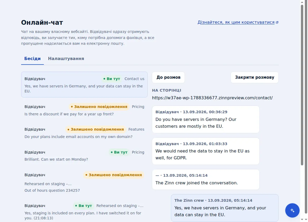Click the 'Ви тут' badge beside Pricing
This screenshot has height=222, width=308.
pyautogui.click(x=119, y=152)
